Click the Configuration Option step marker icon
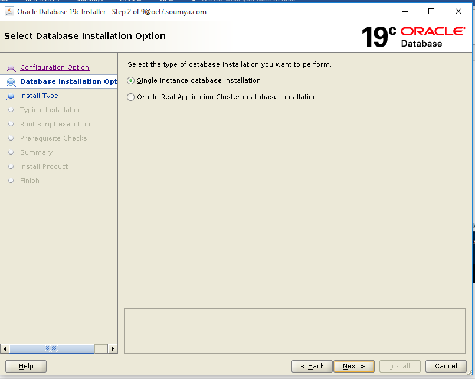Screen dimensions: 475x379 point(11,68)
